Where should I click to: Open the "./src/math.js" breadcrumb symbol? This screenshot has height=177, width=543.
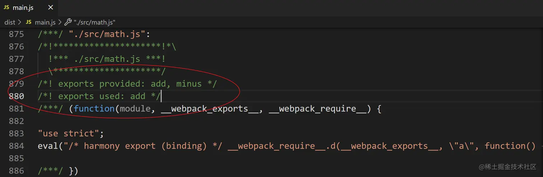(94, 22)
